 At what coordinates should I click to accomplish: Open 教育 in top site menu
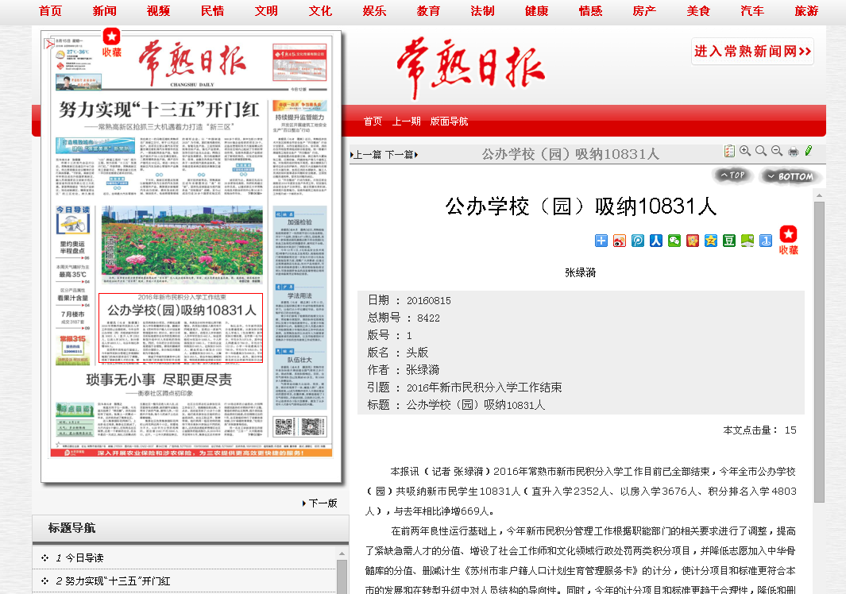[428, 11]
